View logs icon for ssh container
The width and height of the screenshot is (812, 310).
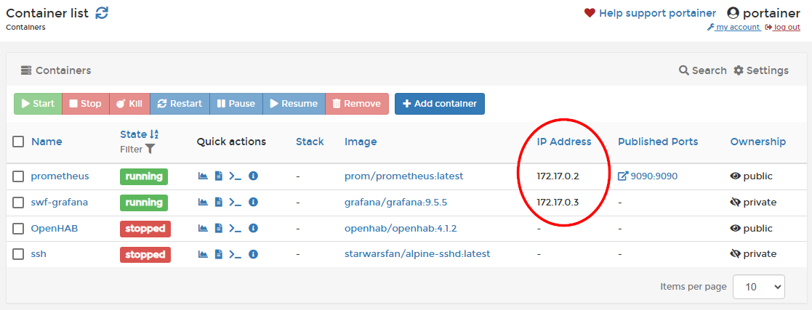tap(219, 253)
